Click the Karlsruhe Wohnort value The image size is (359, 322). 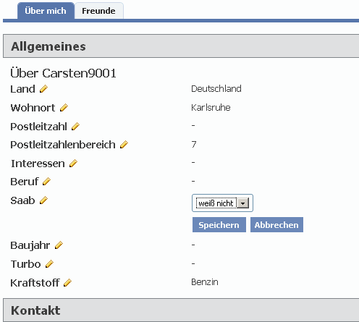coord(211,108)
